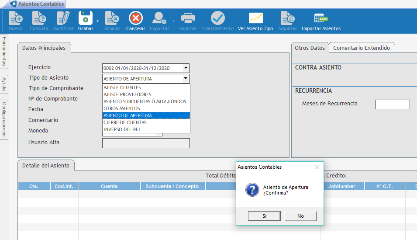The width and height of the screenshot is (417, 240).
Task: Collapse the Tipo de Asiento combo box
Action: tap(186, 79)
